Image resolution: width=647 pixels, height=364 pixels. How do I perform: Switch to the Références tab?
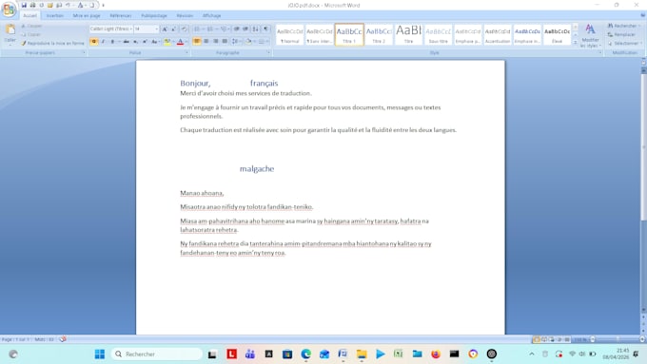[121, 15]
